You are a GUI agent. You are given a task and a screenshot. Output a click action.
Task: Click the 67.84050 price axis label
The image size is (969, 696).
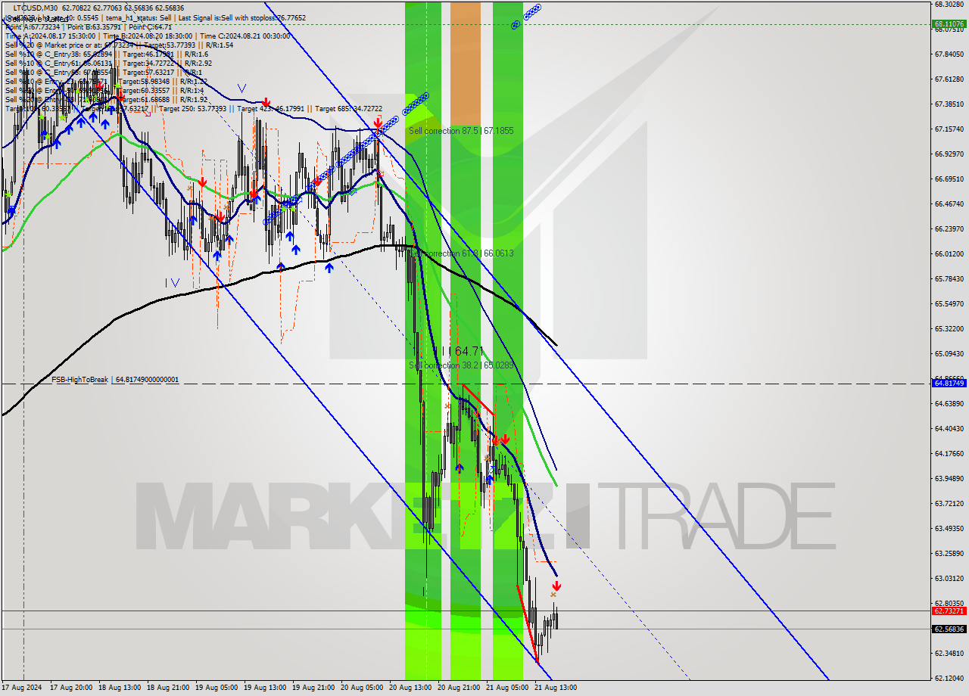click(x=949, y=54)
